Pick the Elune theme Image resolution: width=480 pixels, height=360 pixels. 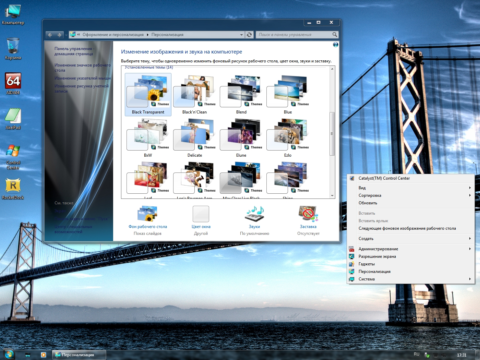(x=241, y=138)
